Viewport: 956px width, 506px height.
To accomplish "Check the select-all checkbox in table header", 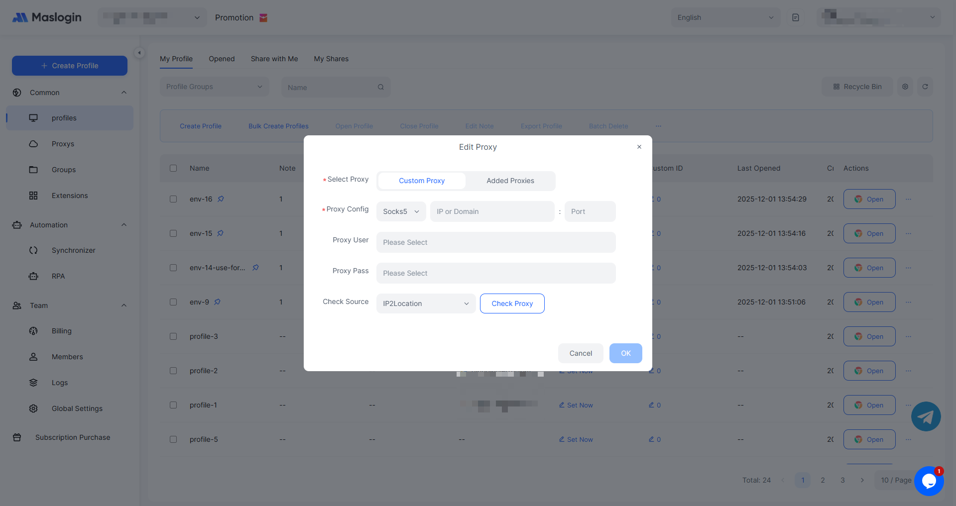I will coord(173,168).
